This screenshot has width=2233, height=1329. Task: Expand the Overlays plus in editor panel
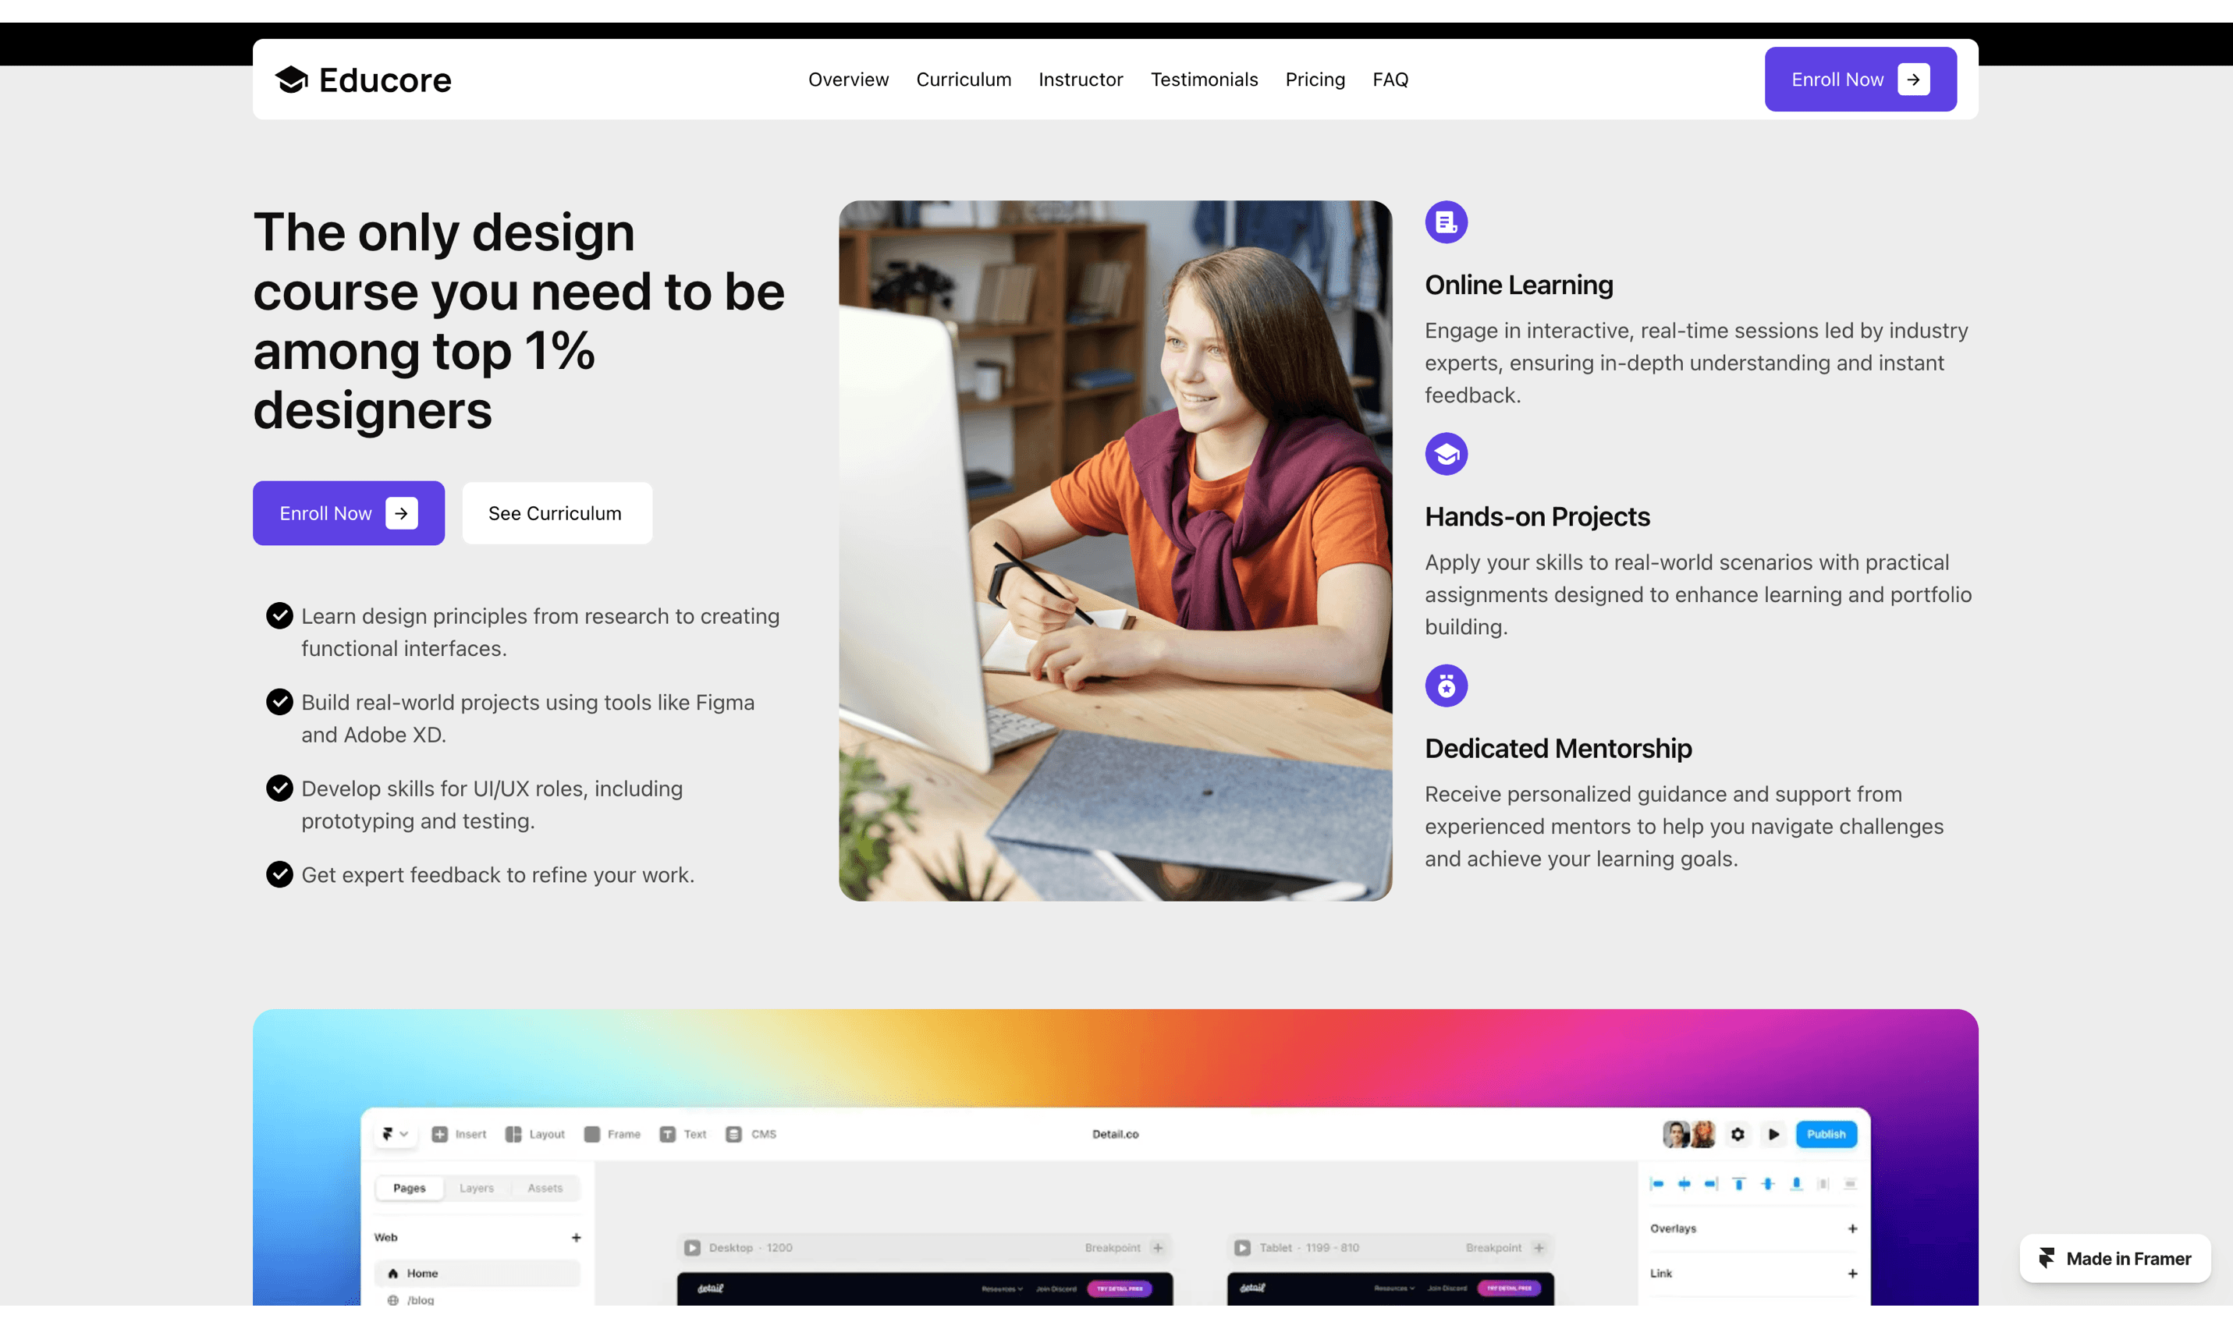point(1852,1228)
